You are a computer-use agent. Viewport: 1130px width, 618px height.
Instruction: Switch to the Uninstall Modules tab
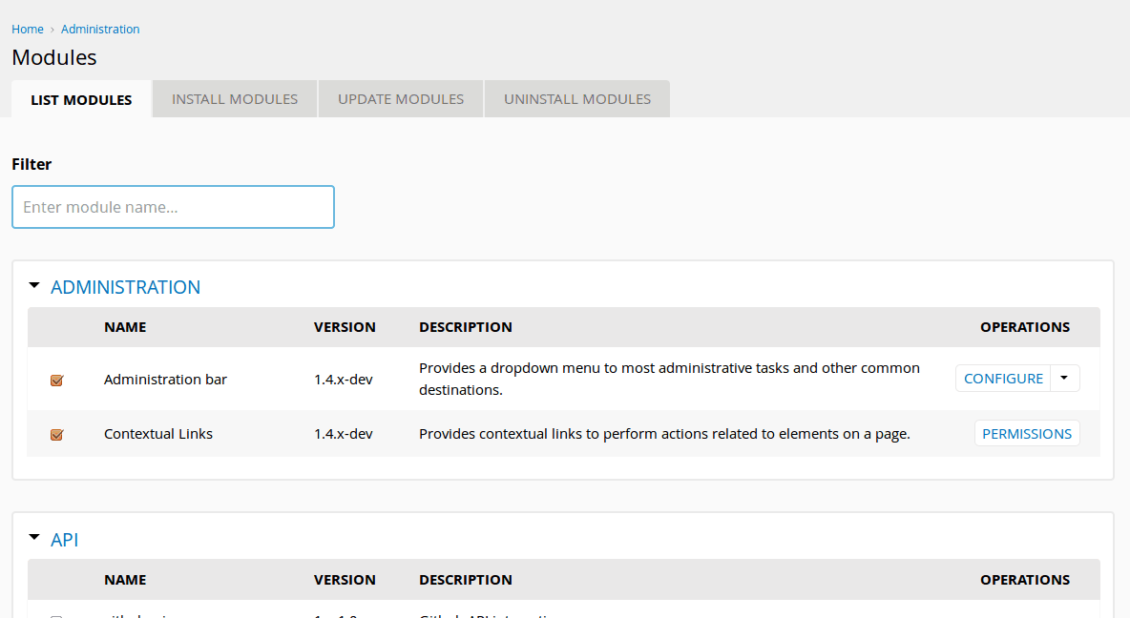pyautogui.click(x=576, y=98)
